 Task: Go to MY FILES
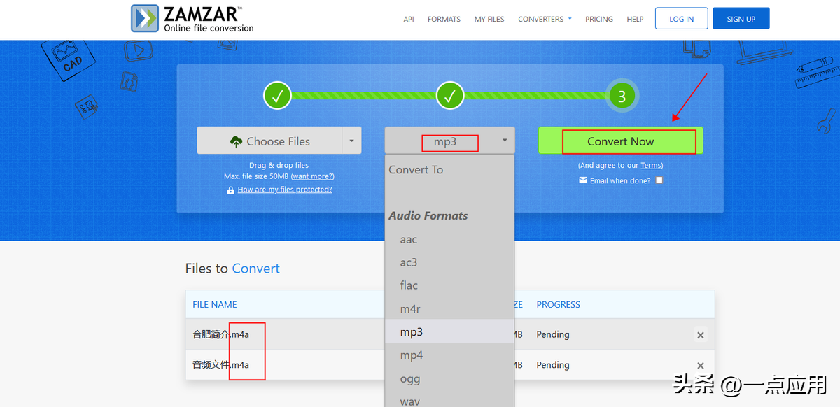click(x=489, y=20)
